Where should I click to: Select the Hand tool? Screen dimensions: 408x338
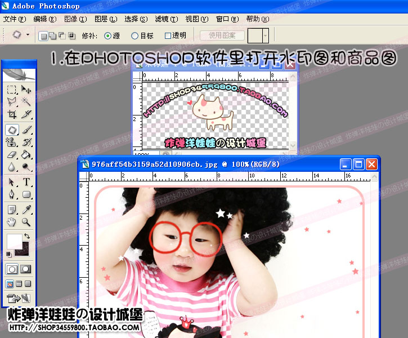tap(12, 222)
